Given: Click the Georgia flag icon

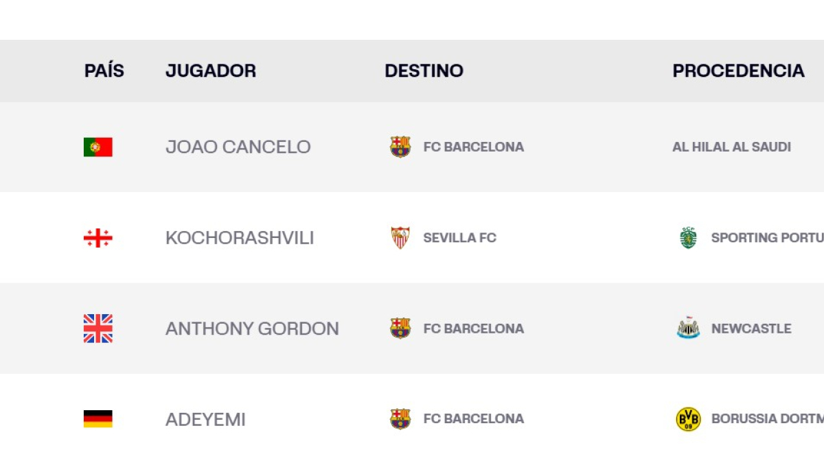Looking at the screenshot, I should tap(98, 238).
